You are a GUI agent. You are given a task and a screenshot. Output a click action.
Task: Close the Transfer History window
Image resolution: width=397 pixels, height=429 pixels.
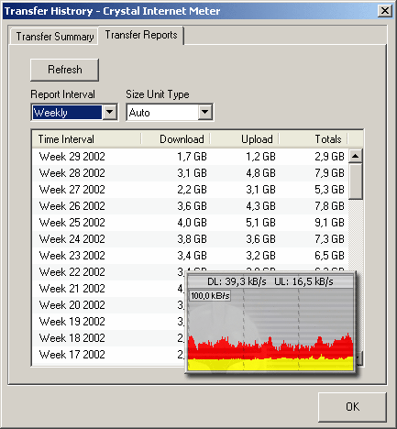(x=385, y=11)
